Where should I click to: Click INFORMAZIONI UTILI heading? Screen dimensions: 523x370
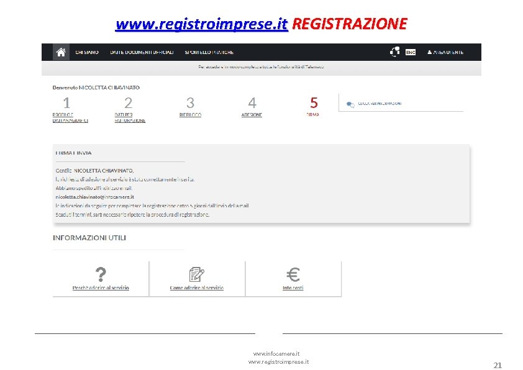89,238
